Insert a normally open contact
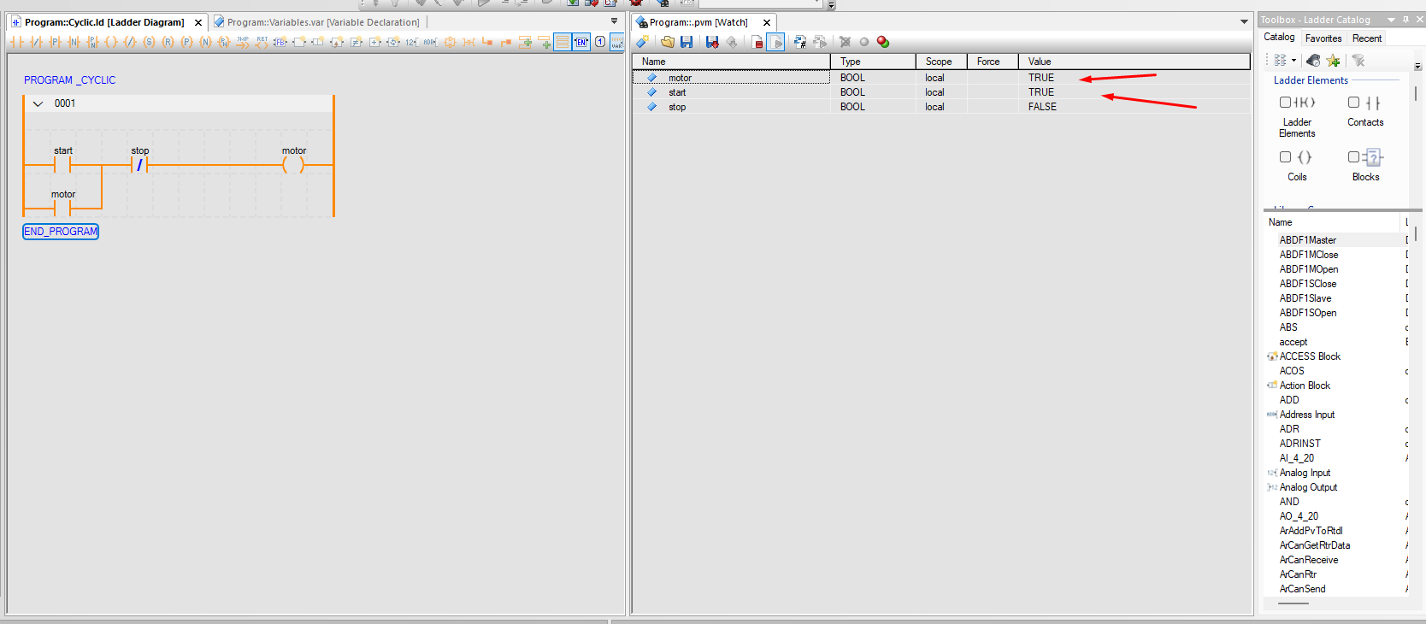1426x624 pixels. 16,42
